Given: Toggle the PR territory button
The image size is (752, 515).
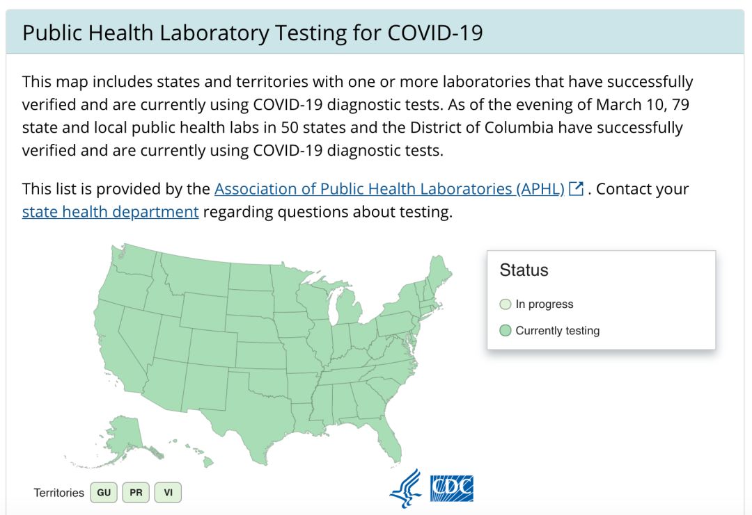Looking at the screenshot, I should [x=136, y=493].
